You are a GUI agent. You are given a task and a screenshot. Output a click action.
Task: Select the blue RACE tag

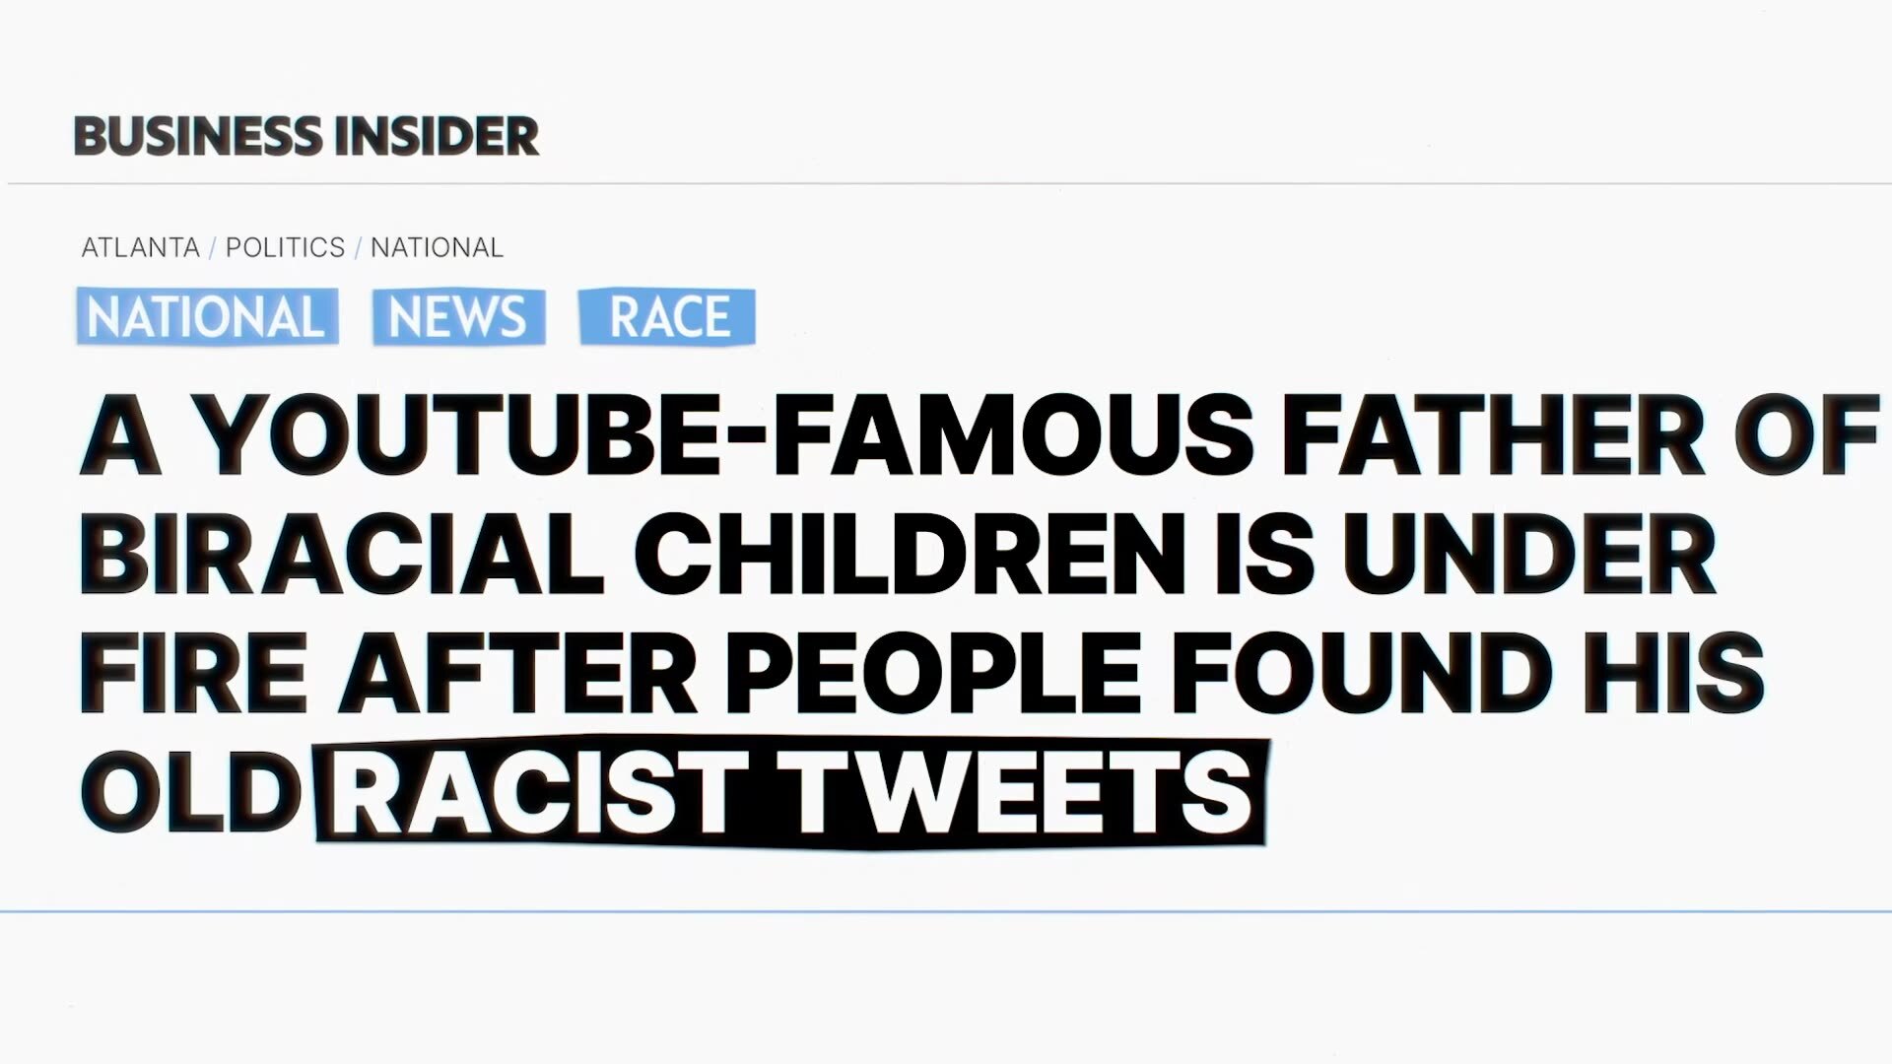point(667,317)
